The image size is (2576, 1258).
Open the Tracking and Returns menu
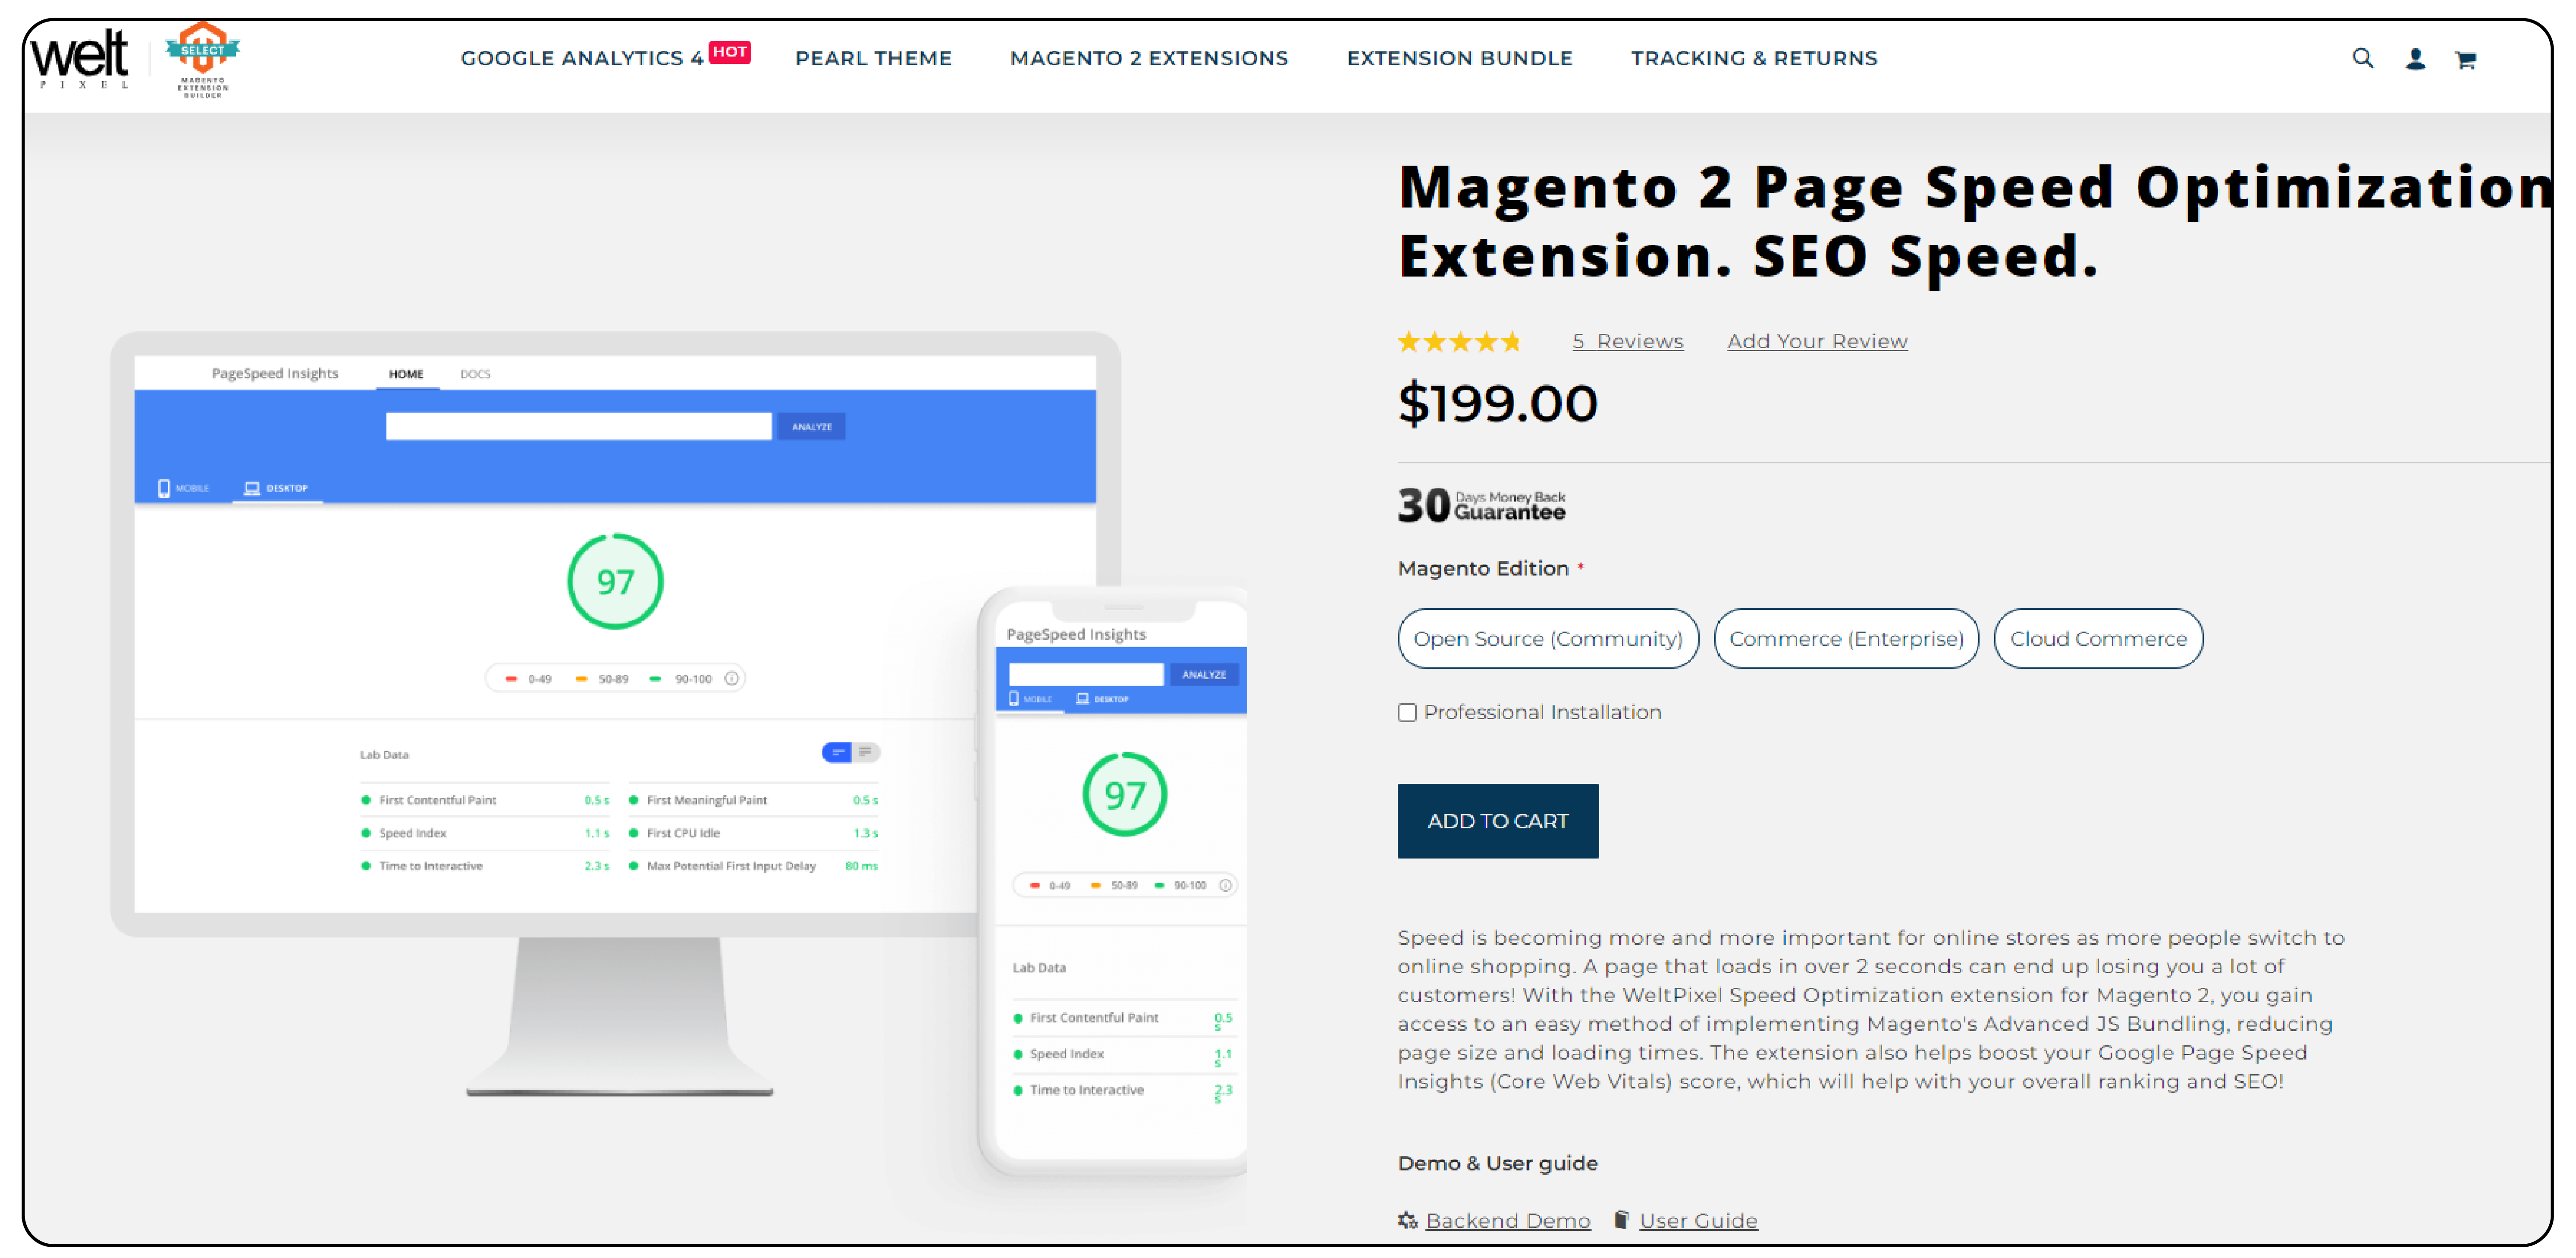click(x=1754, y=57)
